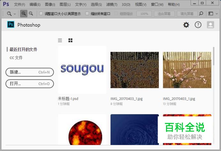This screenshot has width=221, height=151.
Task: Open the 文字(Y) menu
Action: (80, 4)
